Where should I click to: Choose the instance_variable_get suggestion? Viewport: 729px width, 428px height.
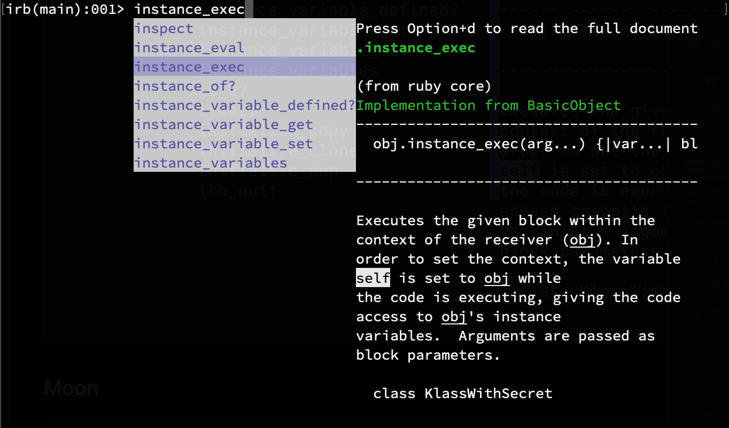tap(244, 124)
